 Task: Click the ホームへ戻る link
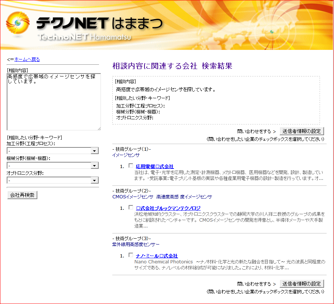(27, 59)
